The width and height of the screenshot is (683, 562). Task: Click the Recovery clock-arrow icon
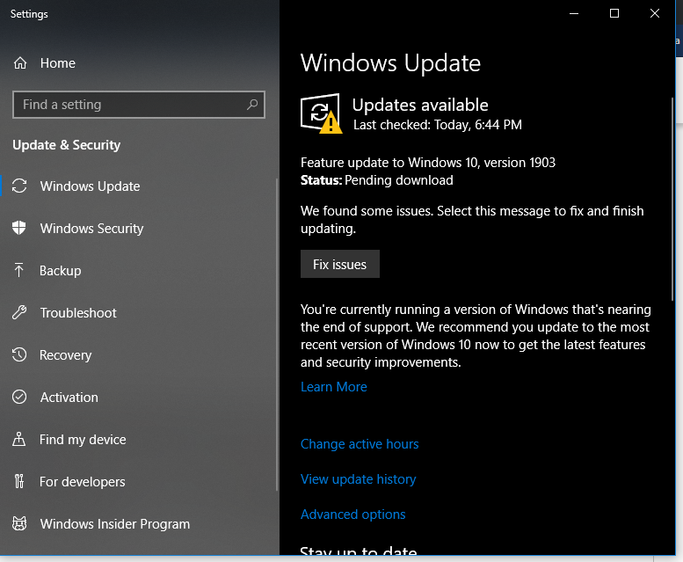click(19, 354)
